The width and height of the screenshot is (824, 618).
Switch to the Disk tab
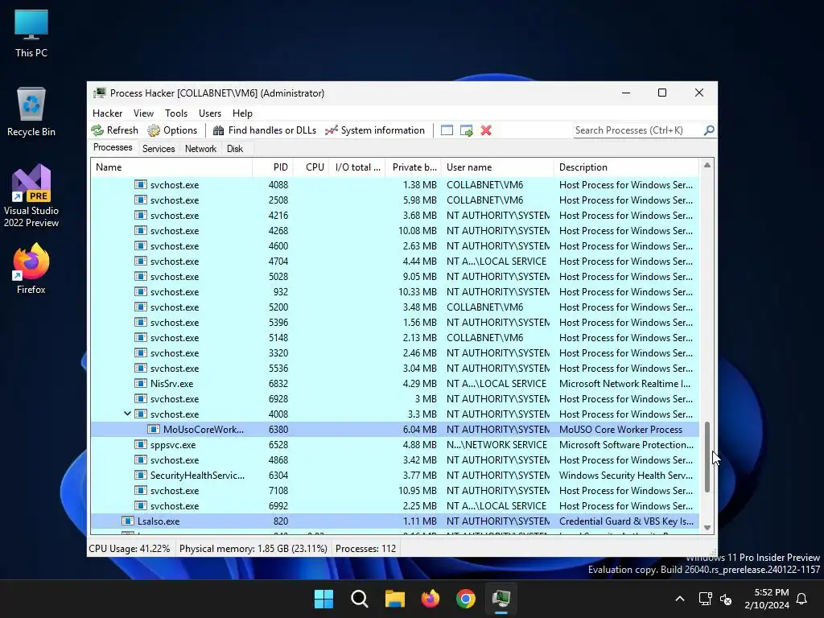coord(234,149)
